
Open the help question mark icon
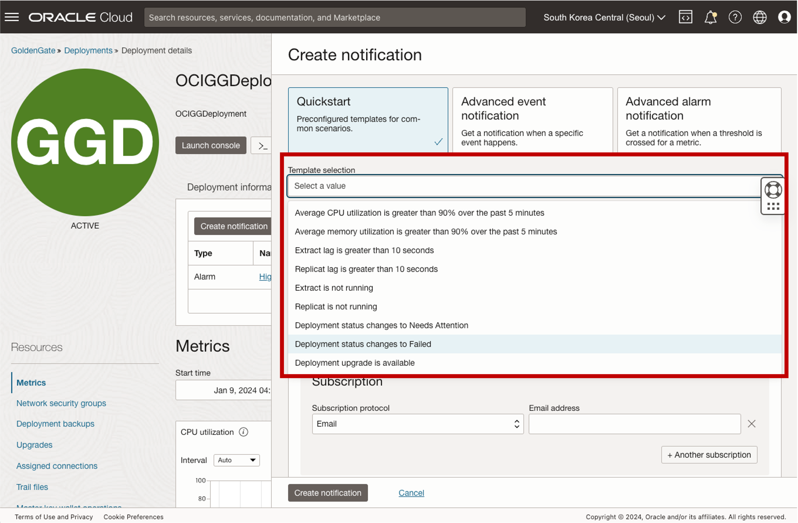735,17
